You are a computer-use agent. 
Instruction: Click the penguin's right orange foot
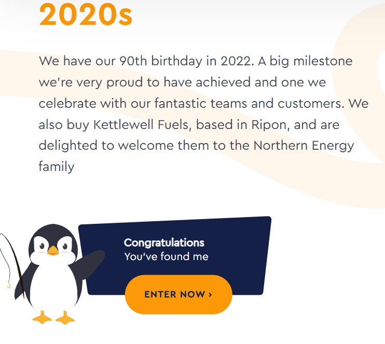[65, 318]
